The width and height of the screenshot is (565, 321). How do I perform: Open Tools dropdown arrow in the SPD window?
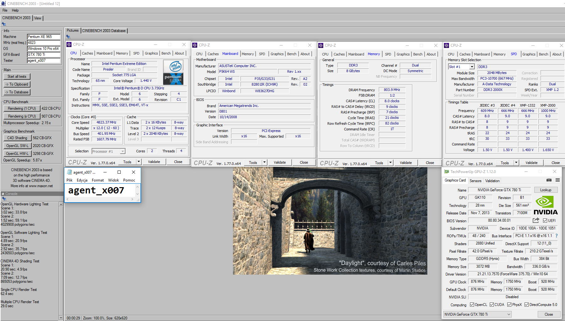pos(516,163)
